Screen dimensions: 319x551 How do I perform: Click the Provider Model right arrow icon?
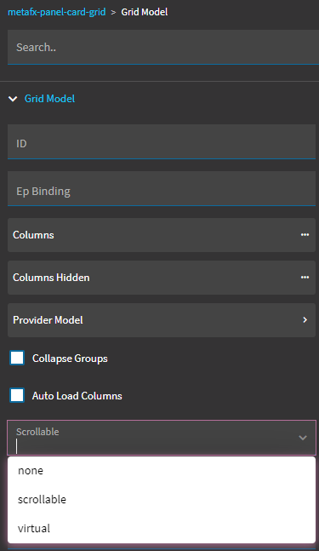(305, 319)
